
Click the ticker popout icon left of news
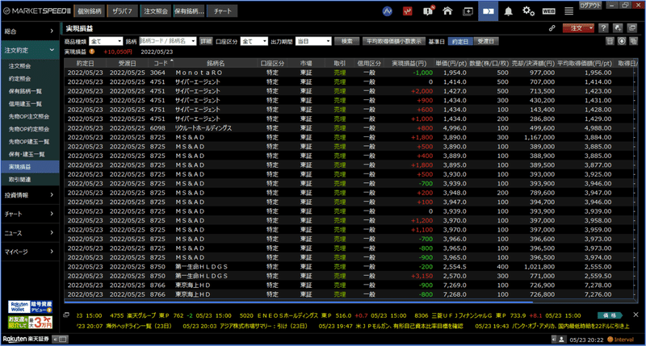(66, 315)
